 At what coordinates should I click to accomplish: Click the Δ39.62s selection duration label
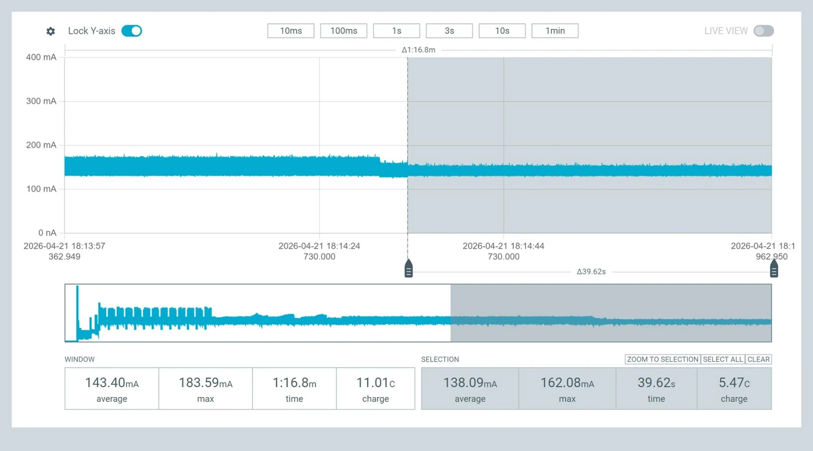(591, 272)
